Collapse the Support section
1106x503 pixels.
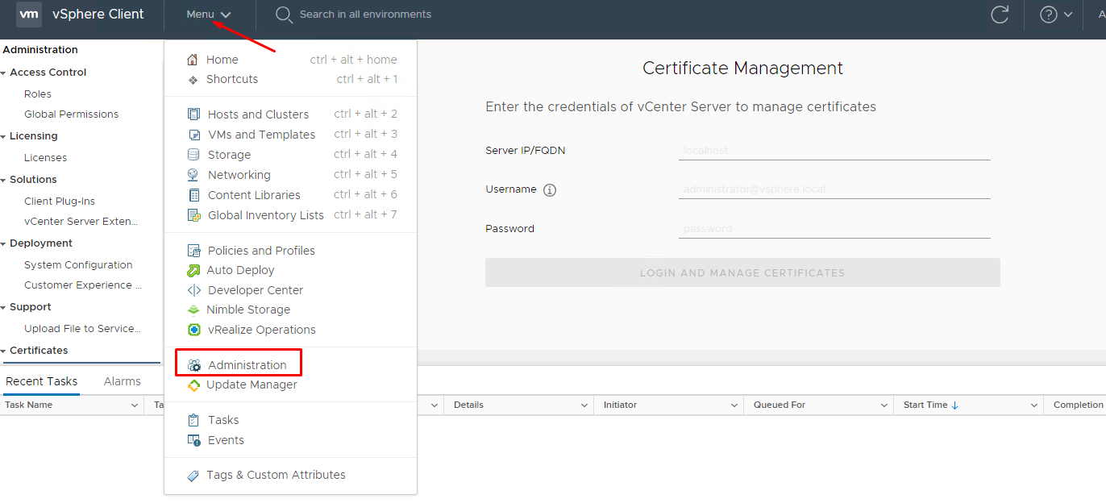pyautogui.click(x=4, y=307)
